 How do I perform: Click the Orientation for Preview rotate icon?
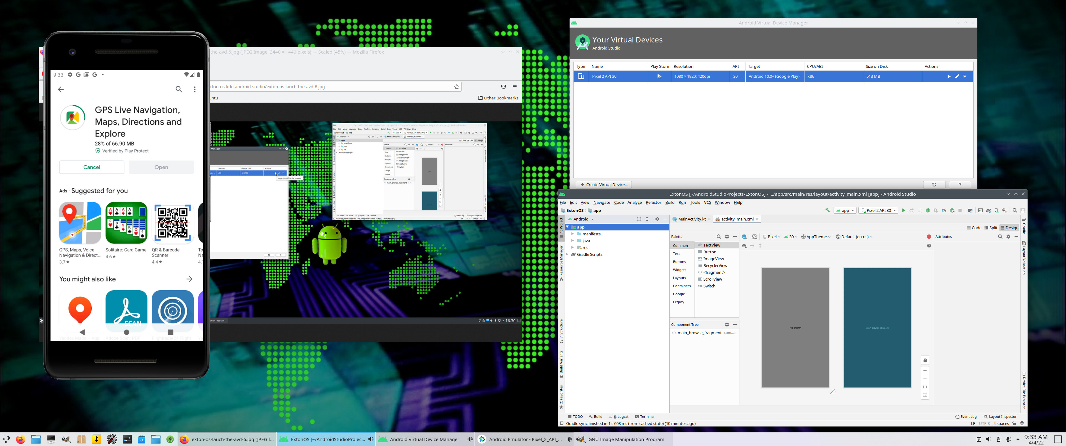point(754,237)
